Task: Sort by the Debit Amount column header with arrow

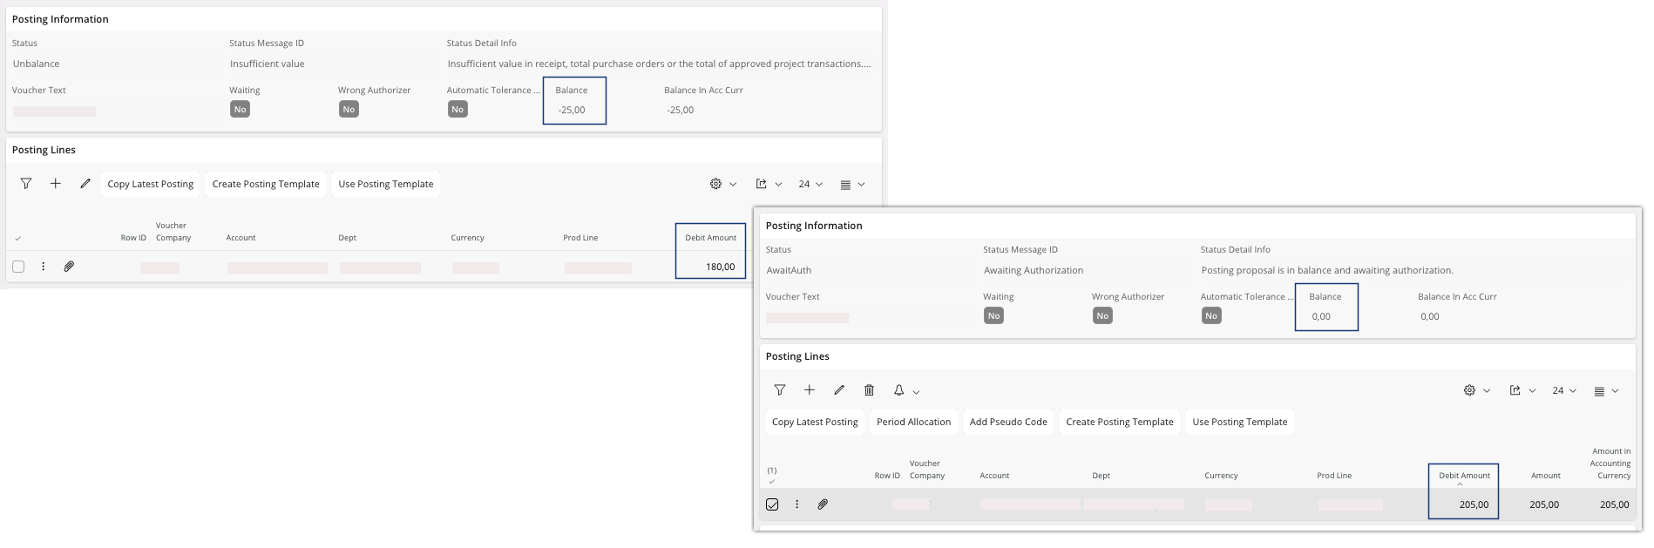Action: (x=1464, y=476)
